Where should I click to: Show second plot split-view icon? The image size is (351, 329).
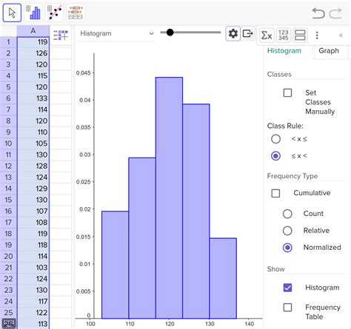tap(300, 35)
